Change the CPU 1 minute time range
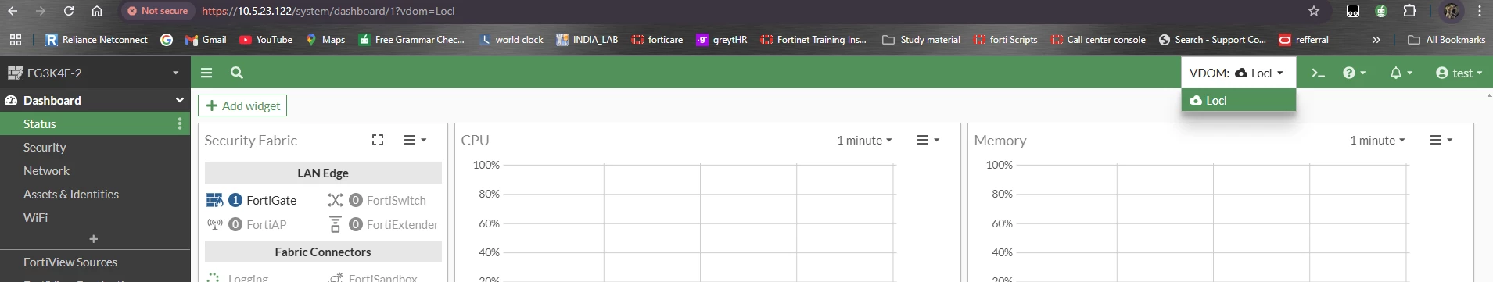Screen dimensions: 1493x282 [864, 141]
